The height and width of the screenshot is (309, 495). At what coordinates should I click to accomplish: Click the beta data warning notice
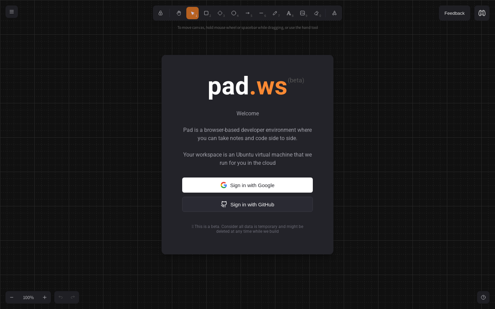[247, 229]
